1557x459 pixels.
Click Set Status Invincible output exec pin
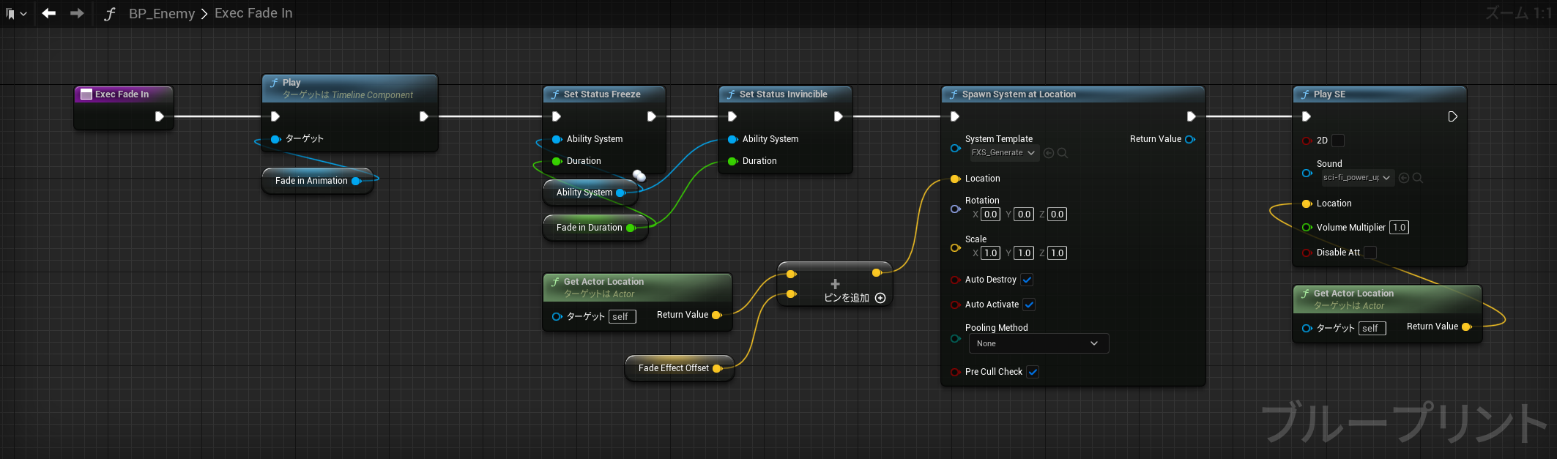tap(839, 116)
